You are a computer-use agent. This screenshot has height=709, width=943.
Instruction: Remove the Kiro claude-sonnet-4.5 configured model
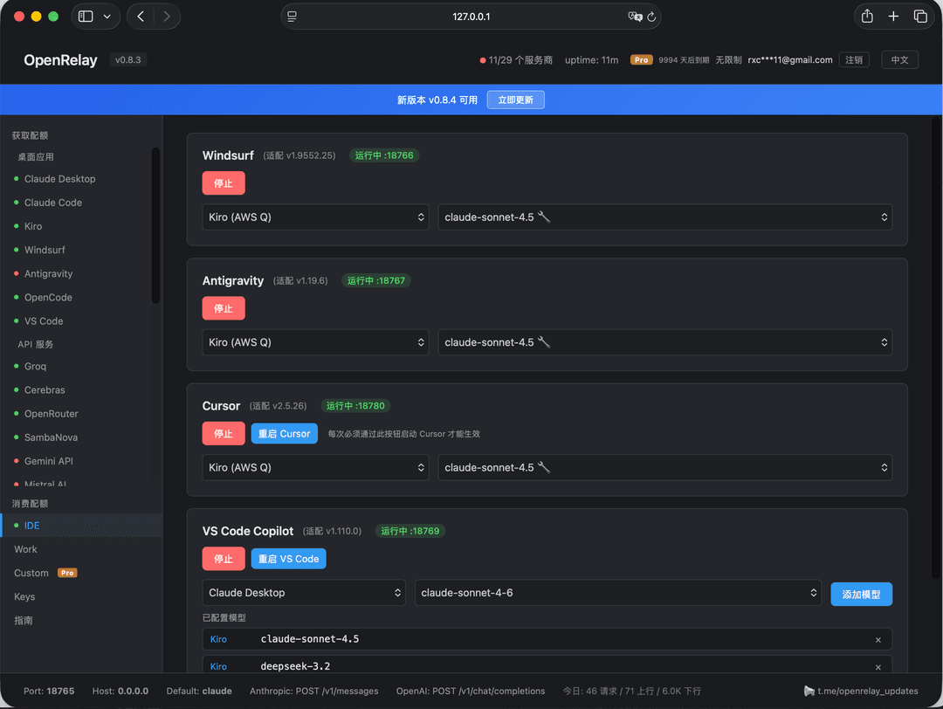878,639
